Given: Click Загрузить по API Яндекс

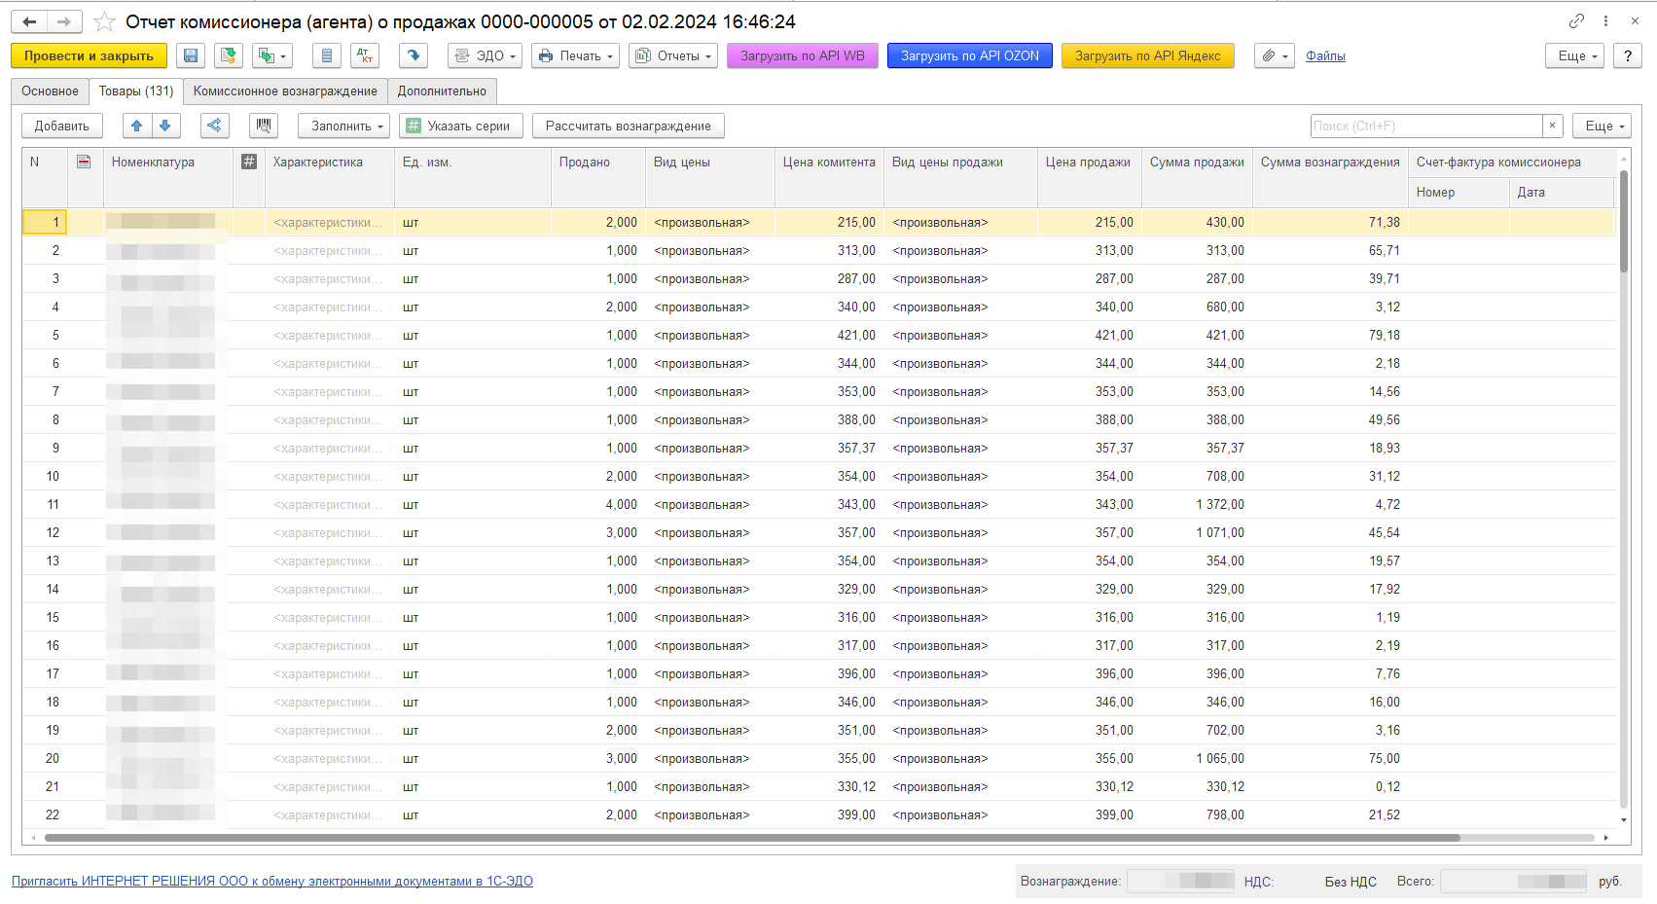Looking at the screenshot, I should [x=1148, y=56].
